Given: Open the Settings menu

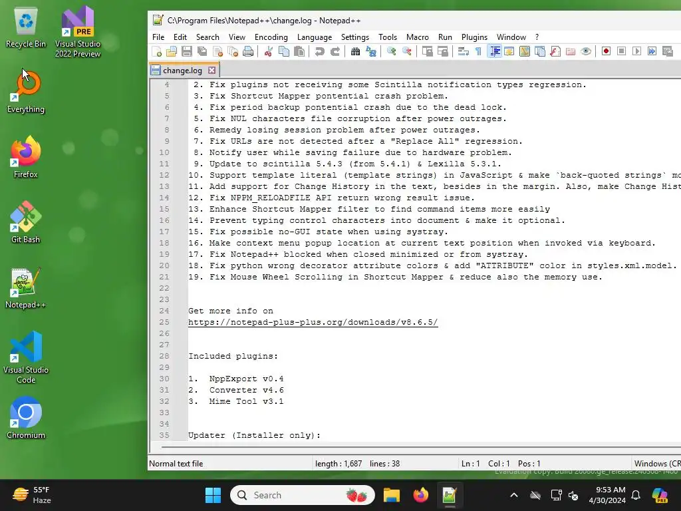Looking at the screenshot, I should pos(355,37).
